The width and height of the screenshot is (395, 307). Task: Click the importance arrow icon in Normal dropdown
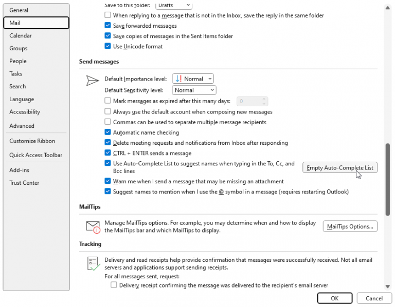(x=178, y=79)
